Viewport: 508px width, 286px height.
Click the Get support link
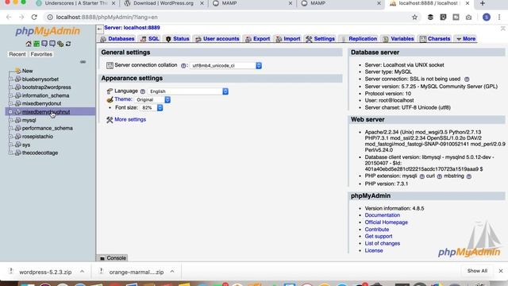379,237
